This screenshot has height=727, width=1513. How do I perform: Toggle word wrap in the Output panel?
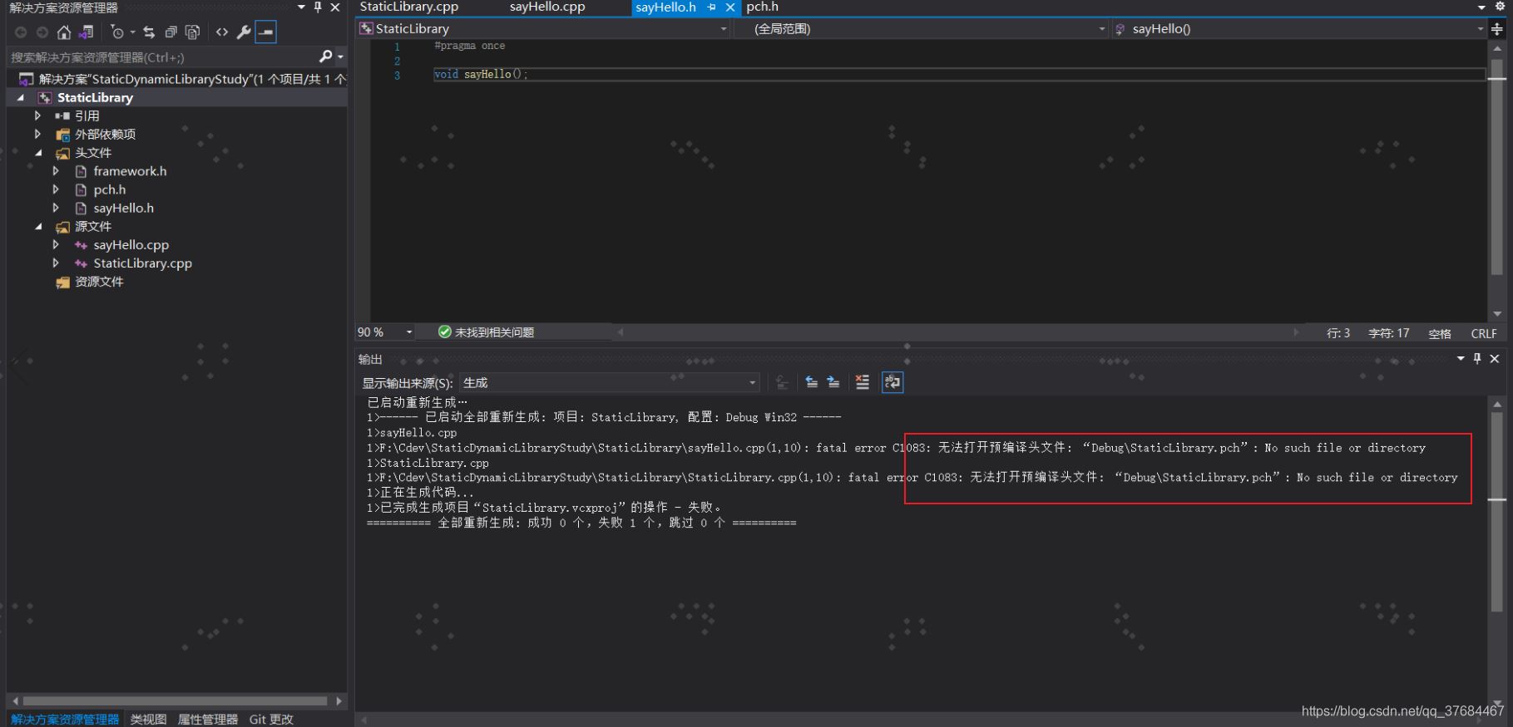pos(892,382)
